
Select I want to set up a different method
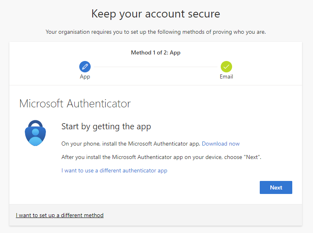[60, 215]
